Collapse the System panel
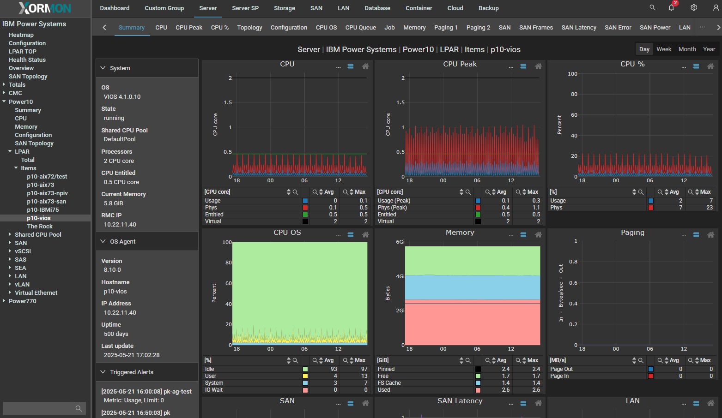This screenshot has width=722, height=418. pos(103,68)
